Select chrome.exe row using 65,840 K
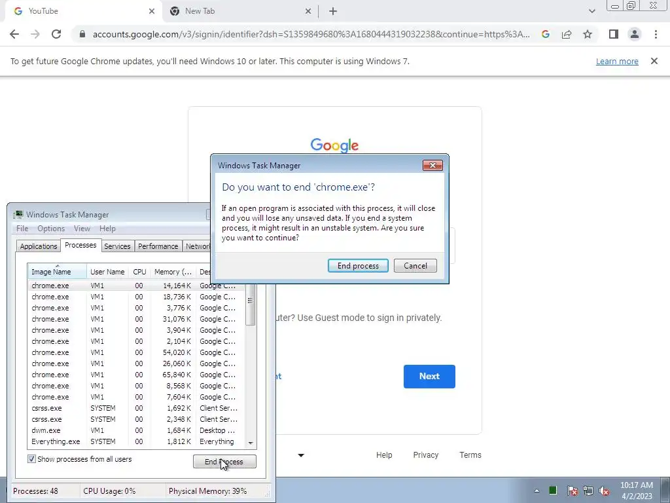The width and height of the screenshot is (670, 503). pyautogui.click(x=137, y=375)
